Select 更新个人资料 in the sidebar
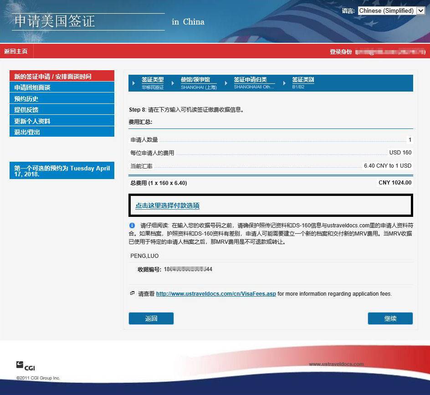This screenshot has height=395, width=430. coord(32,121)
